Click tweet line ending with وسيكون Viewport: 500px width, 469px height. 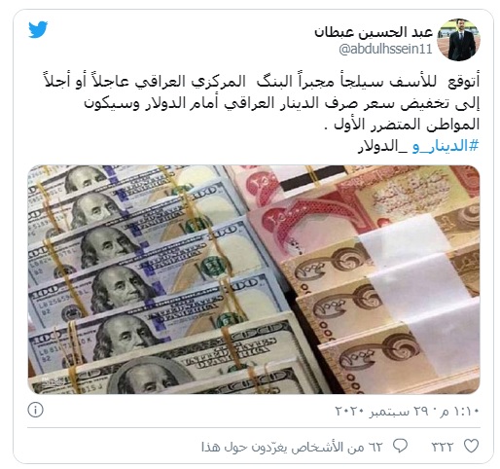282,103
